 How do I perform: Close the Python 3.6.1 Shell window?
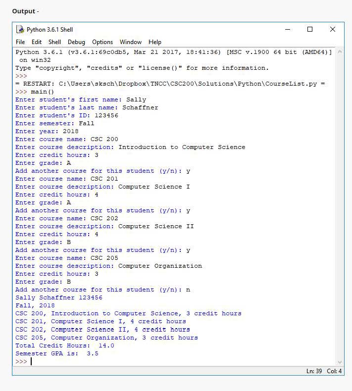click(x=333, y=30)
